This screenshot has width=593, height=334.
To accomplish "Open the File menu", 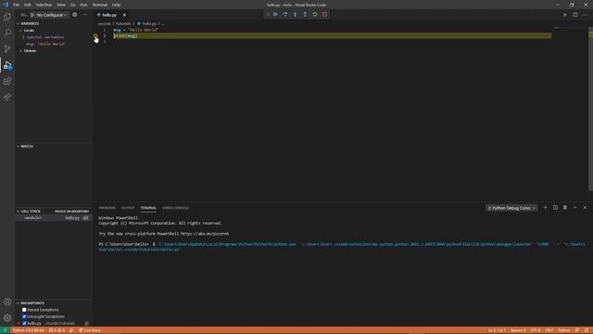I will pos(17,5).
